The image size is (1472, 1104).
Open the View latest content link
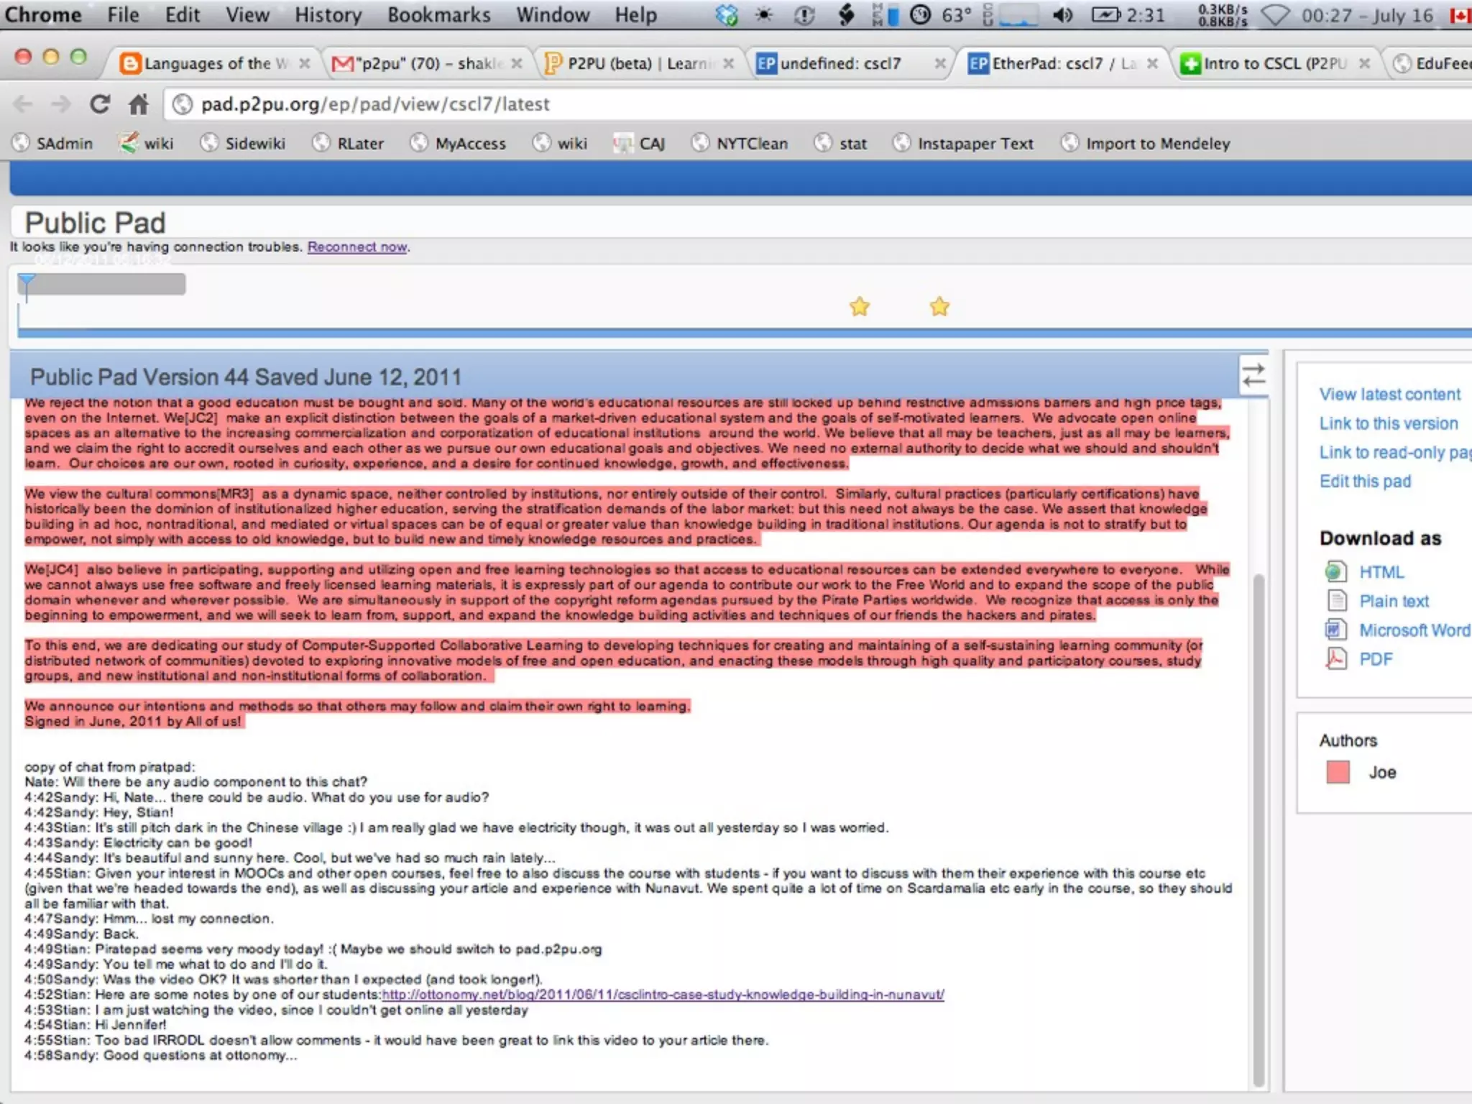1389,395
